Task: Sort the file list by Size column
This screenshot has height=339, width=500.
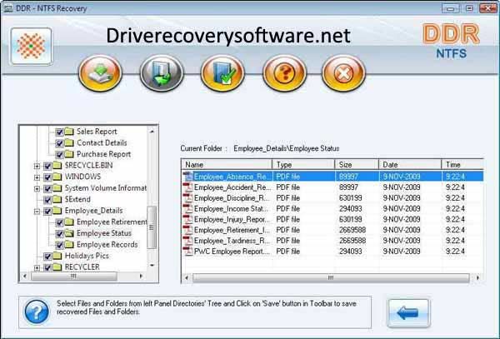Action: tap(357, 164)
